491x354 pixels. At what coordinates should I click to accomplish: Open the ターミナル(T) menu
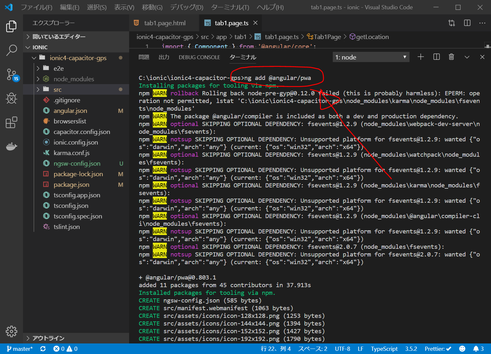point(230,7)
